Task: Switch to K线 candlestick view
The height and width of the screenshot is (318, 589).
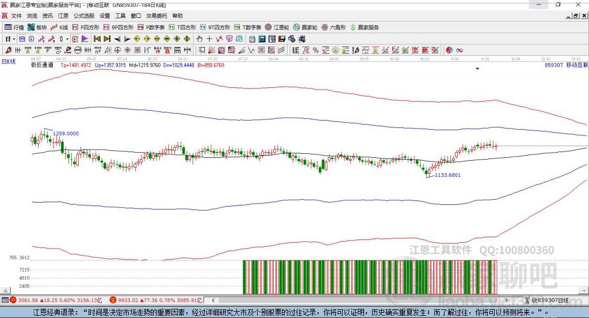Action: click(x=59, y=28)
